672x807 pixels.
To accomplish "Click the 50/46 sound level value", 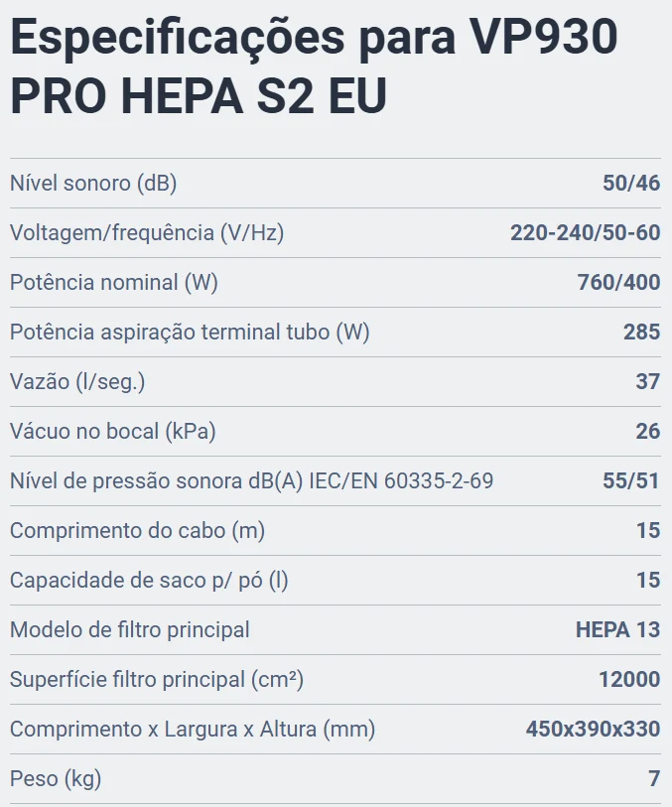I will coord(631,184).
